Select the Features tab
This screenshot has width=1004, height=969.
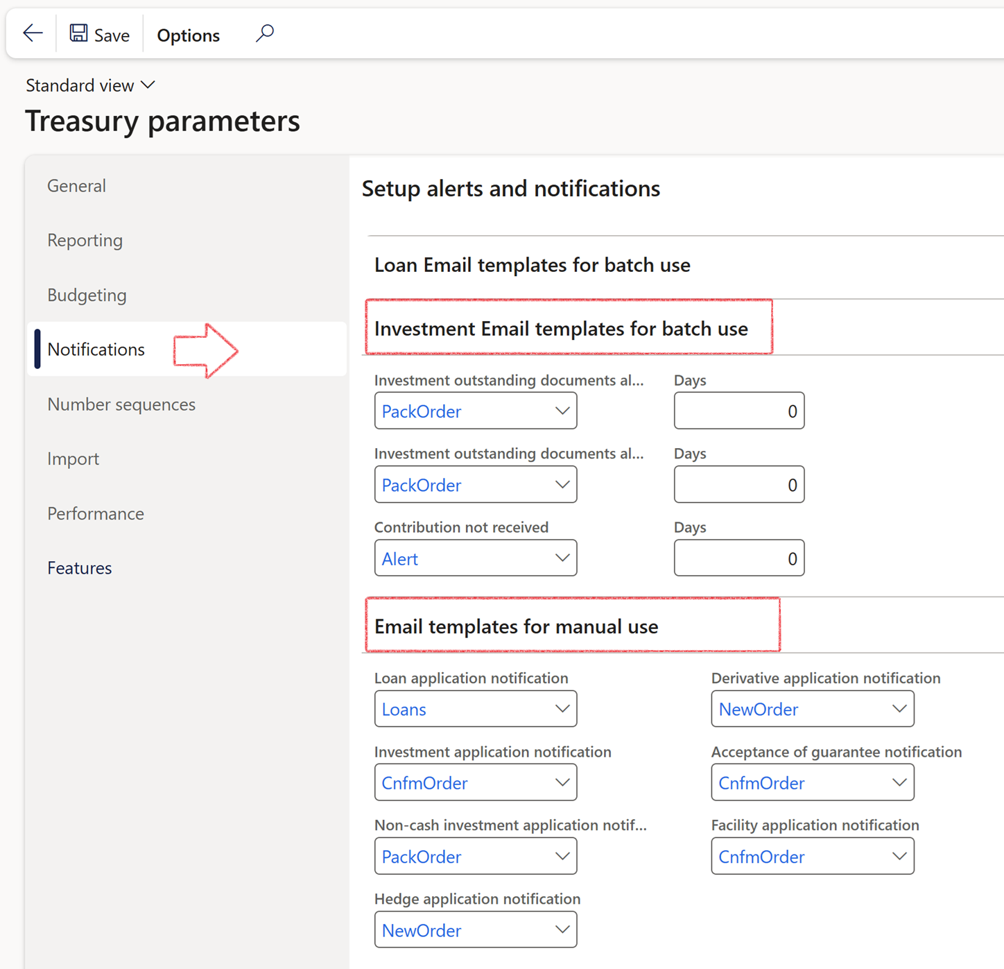point(79,568)
